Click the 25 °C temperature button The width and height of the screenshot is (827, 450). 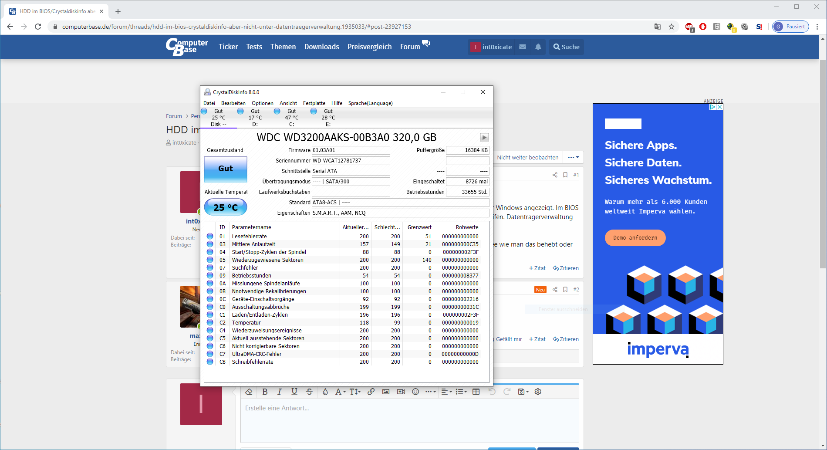(226, 207)
